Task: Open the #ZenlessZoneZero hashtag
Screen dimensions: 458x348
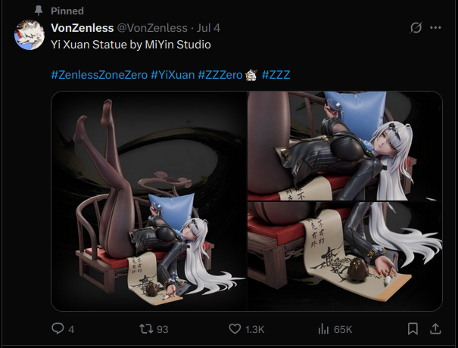Action: 99,75
